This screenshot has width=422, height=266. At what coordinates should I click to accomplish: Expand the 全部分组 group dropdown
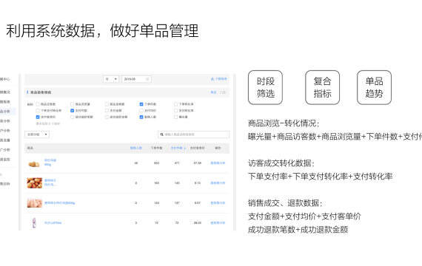tap(37, 134)
